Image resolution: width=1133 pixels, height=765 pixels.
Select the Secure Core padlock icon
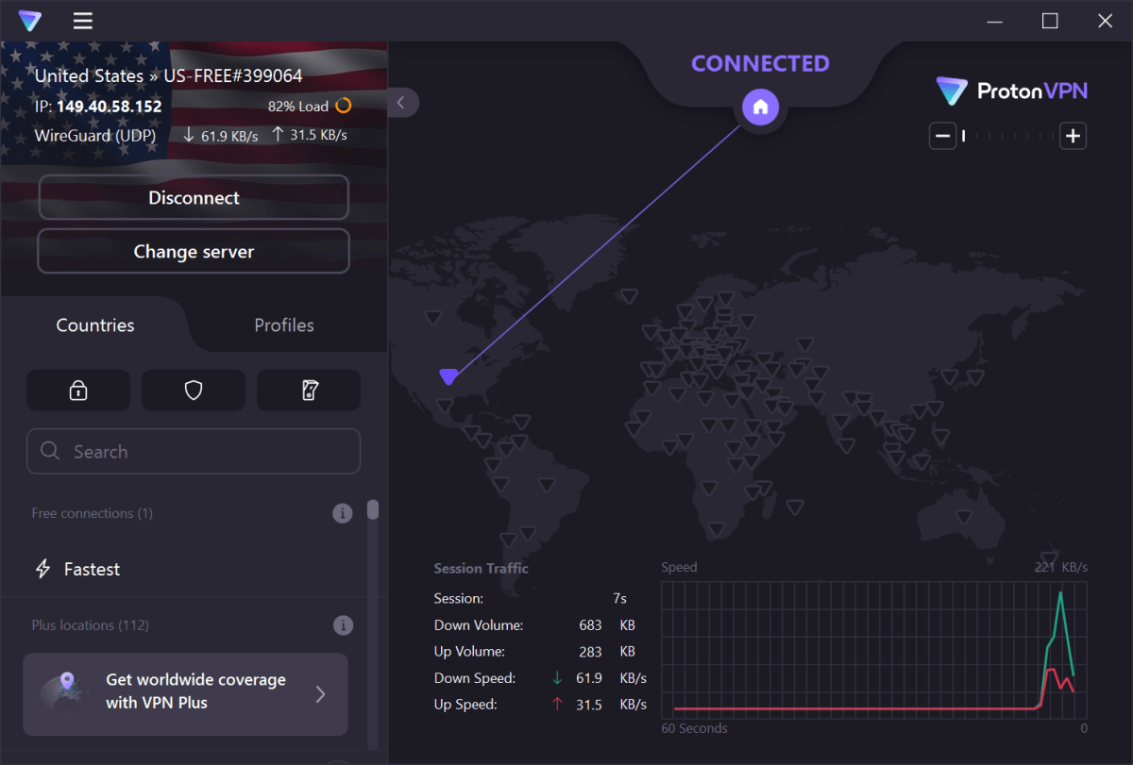[x=78, y=390]
